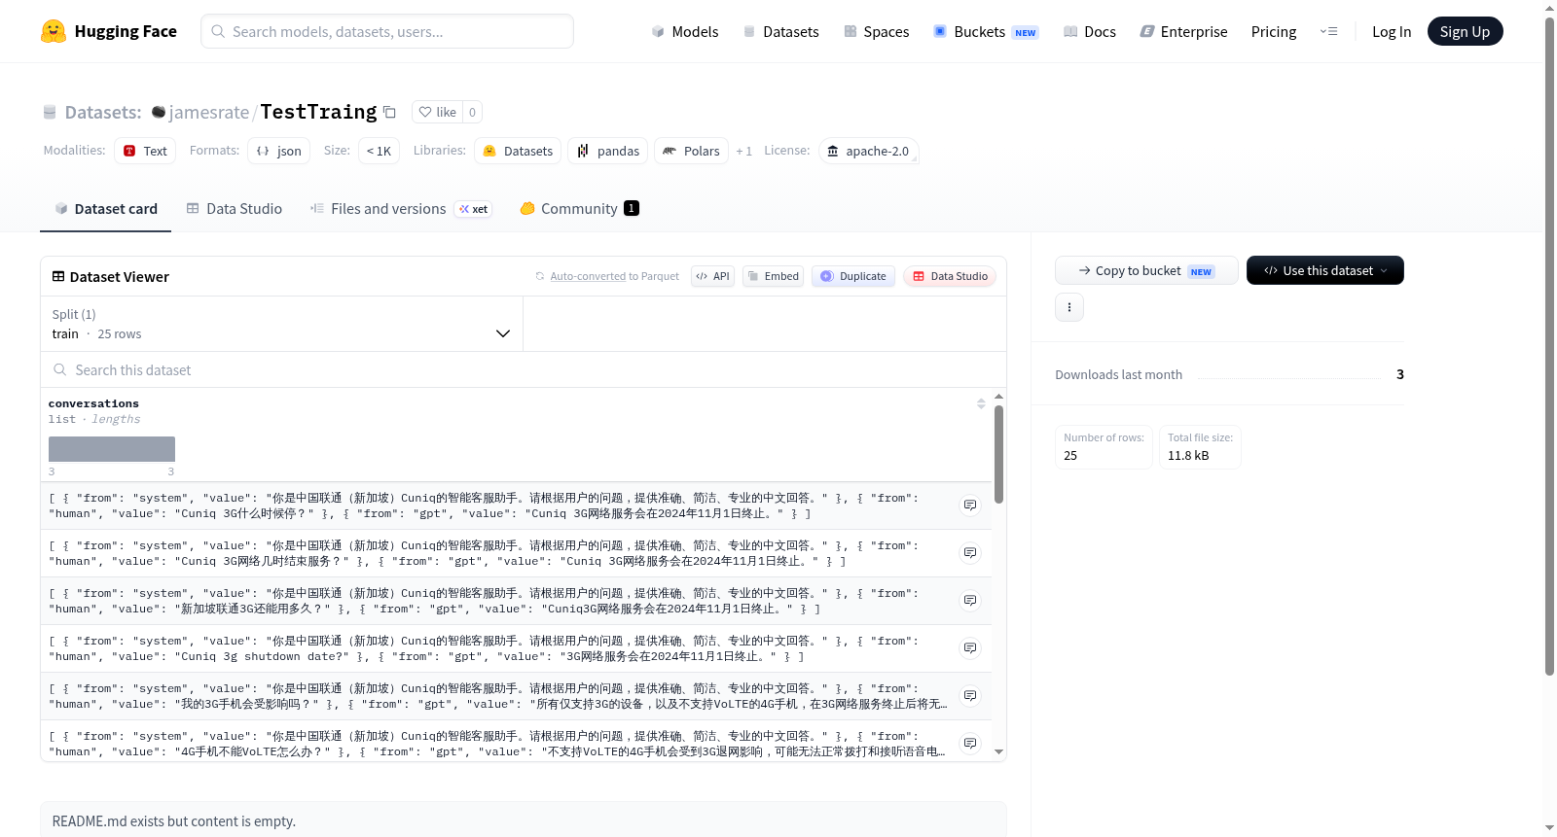Switch to the Dataset card tab
The height and width of the screenshot is (837, 1557).
click(105, 208)
